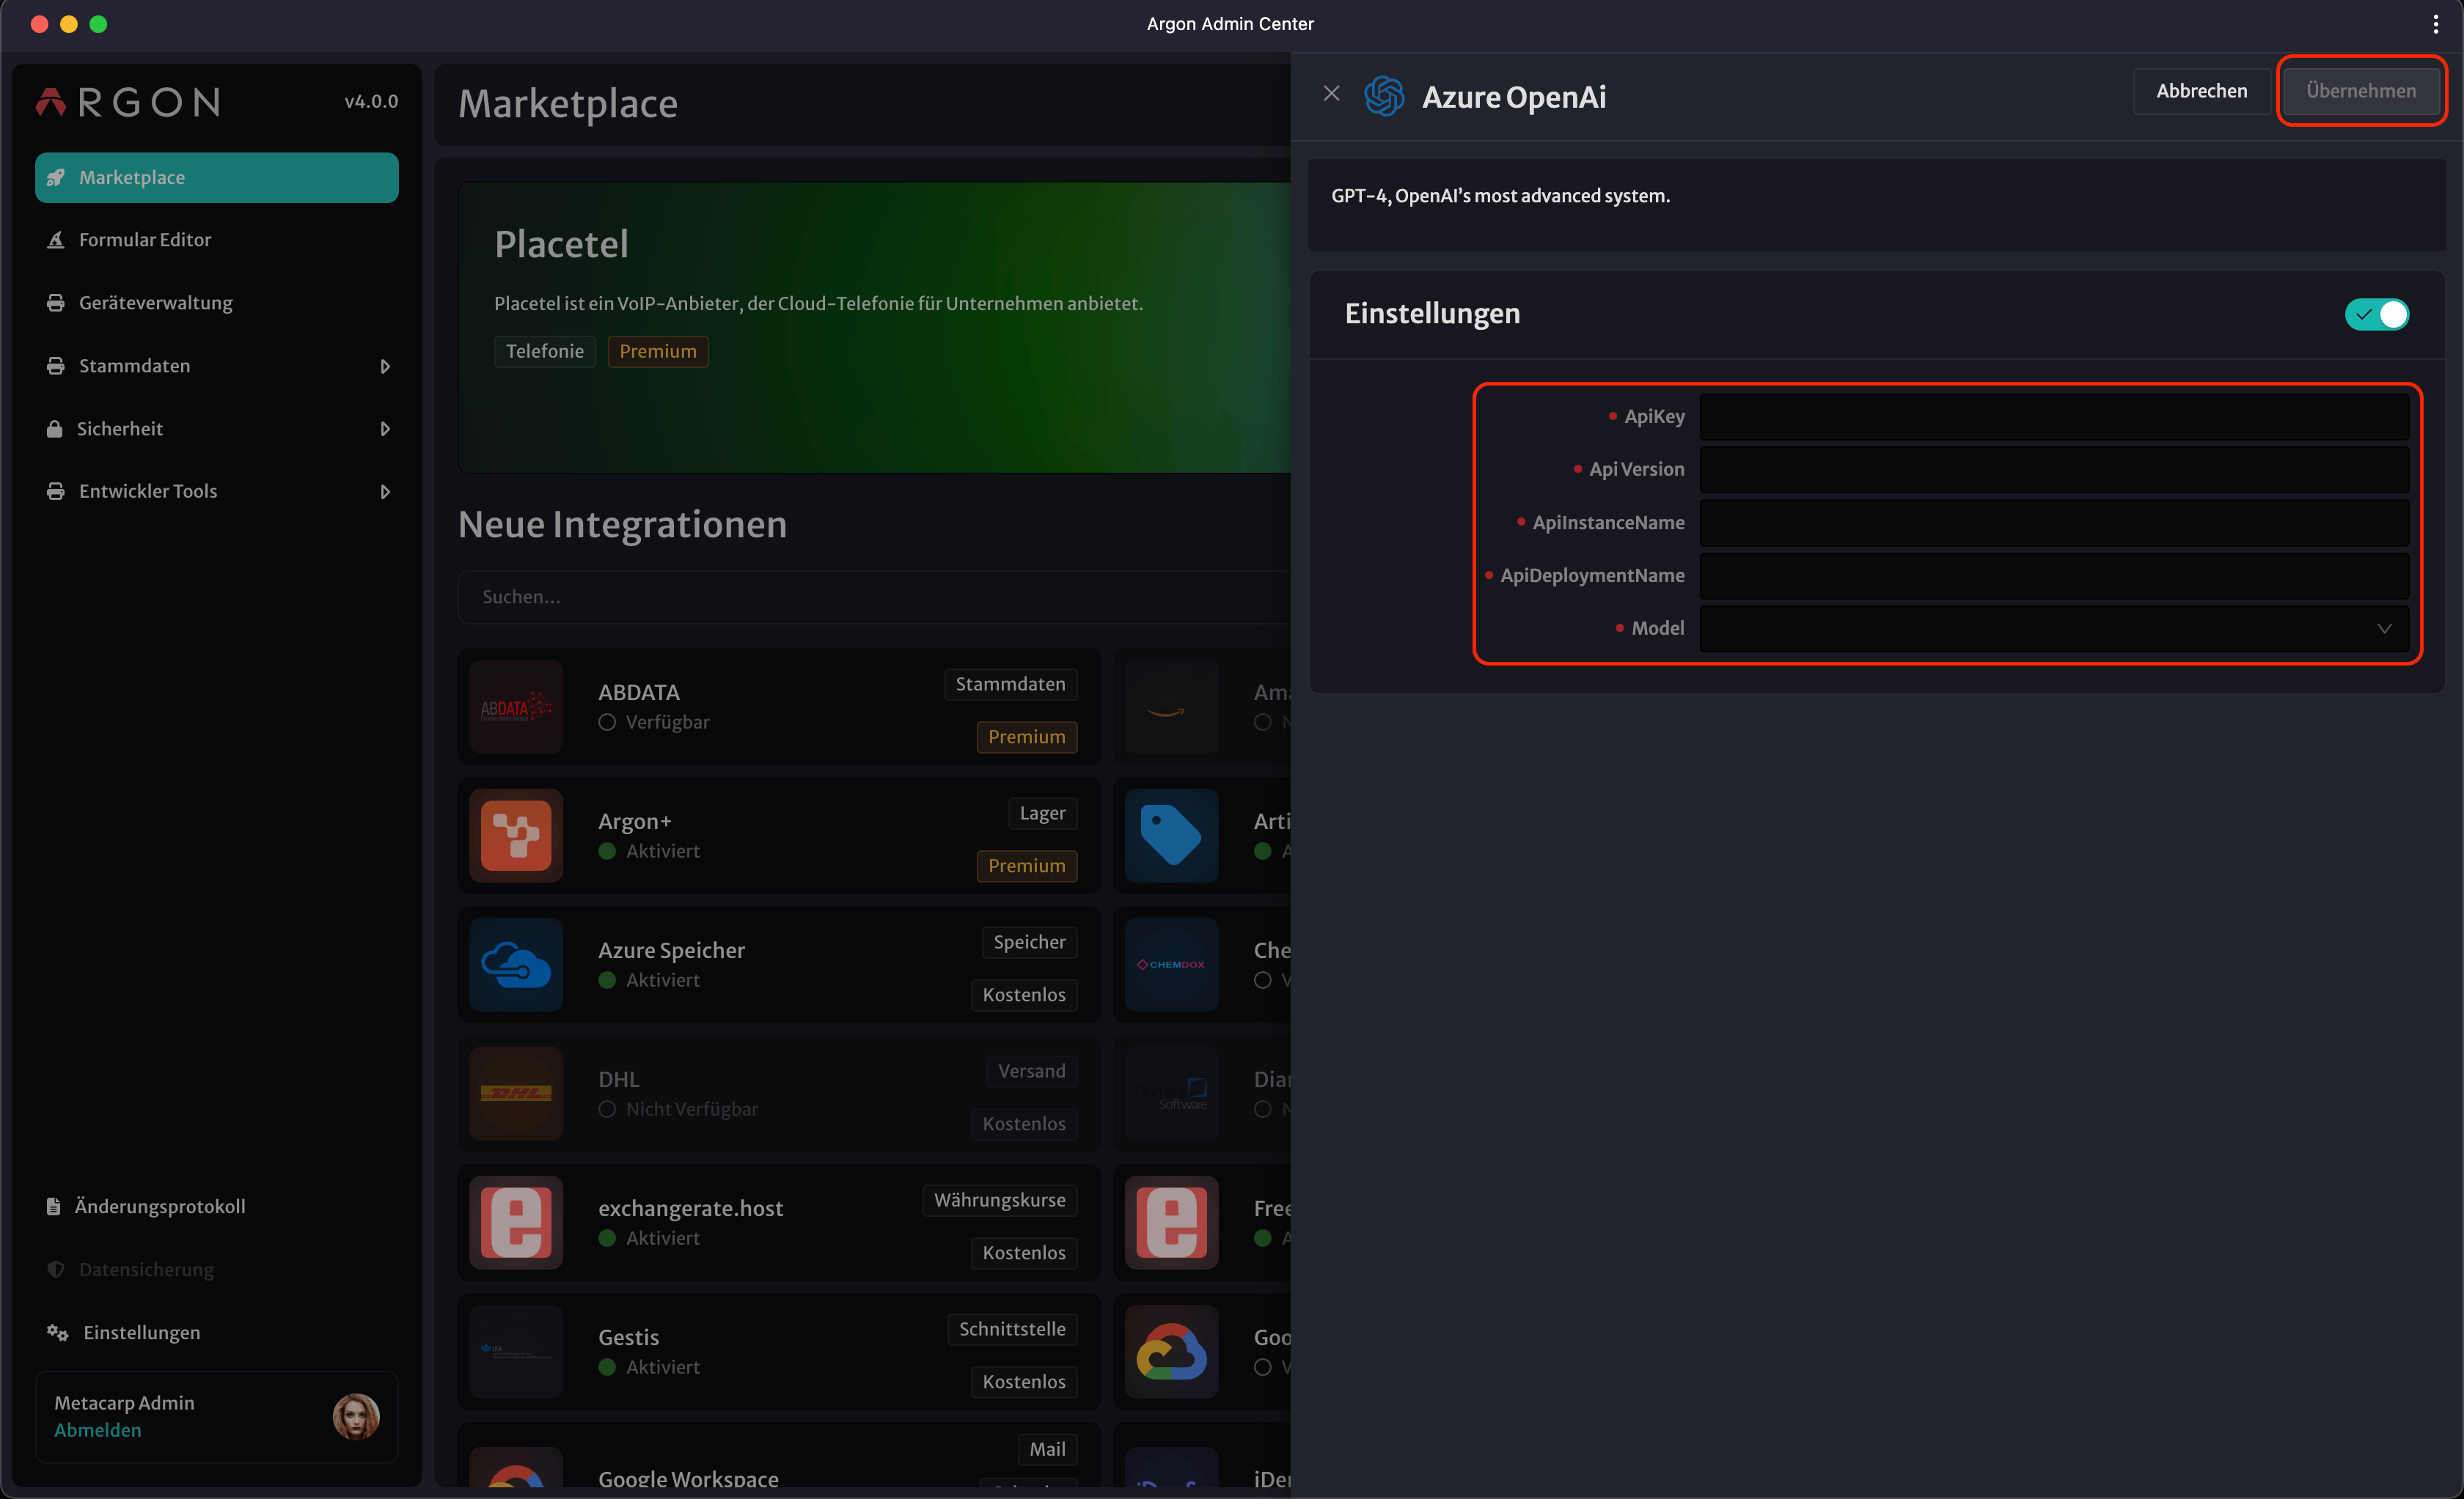Click the Übernehmen button
This screenshot has height=1499, width=2464.
(x=2361, y=91)
